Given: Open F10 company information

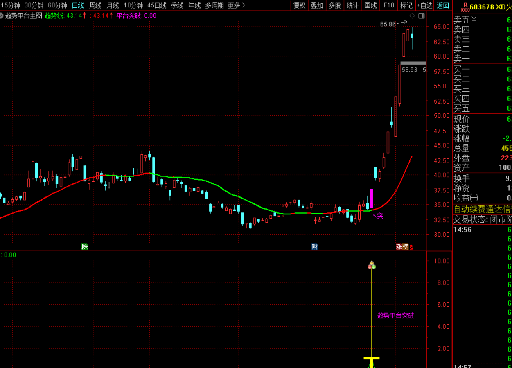Looking at the screenshot, I should tap(388, 5).
